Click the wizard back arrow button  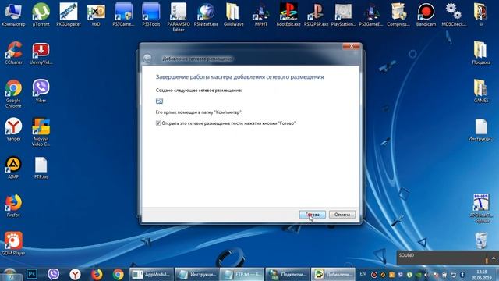coord(147,59)
